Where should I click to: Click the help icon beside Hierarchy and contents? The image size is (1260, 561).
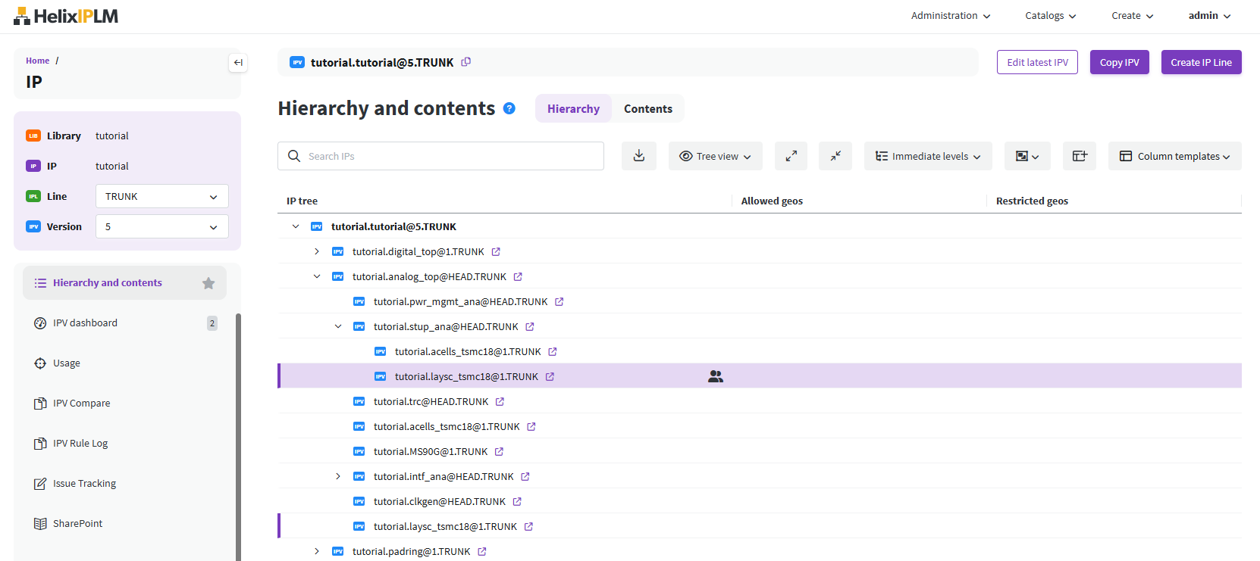pyautogui.click(x=509, y=108)
